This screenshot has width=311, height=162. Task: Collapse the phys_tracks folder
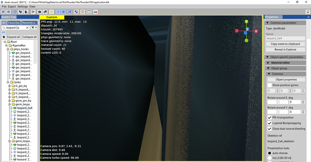tap(8, 49)
